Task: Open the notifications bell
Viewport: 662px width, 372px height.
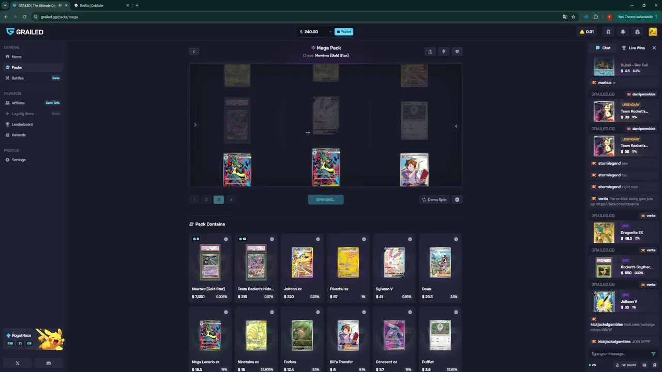Action: click(x=623, y=32)
